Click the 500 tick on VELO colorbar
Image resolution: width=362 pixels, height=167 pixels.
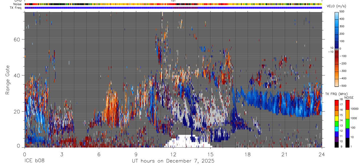[x=343, y=11]
